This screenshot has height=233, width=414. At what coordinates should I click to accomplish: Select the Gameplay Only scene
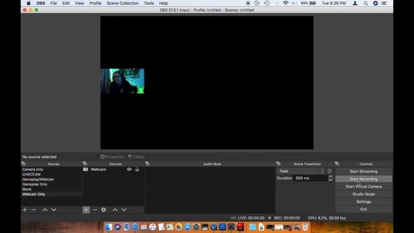pyautogui.click(x=34, y=184)
